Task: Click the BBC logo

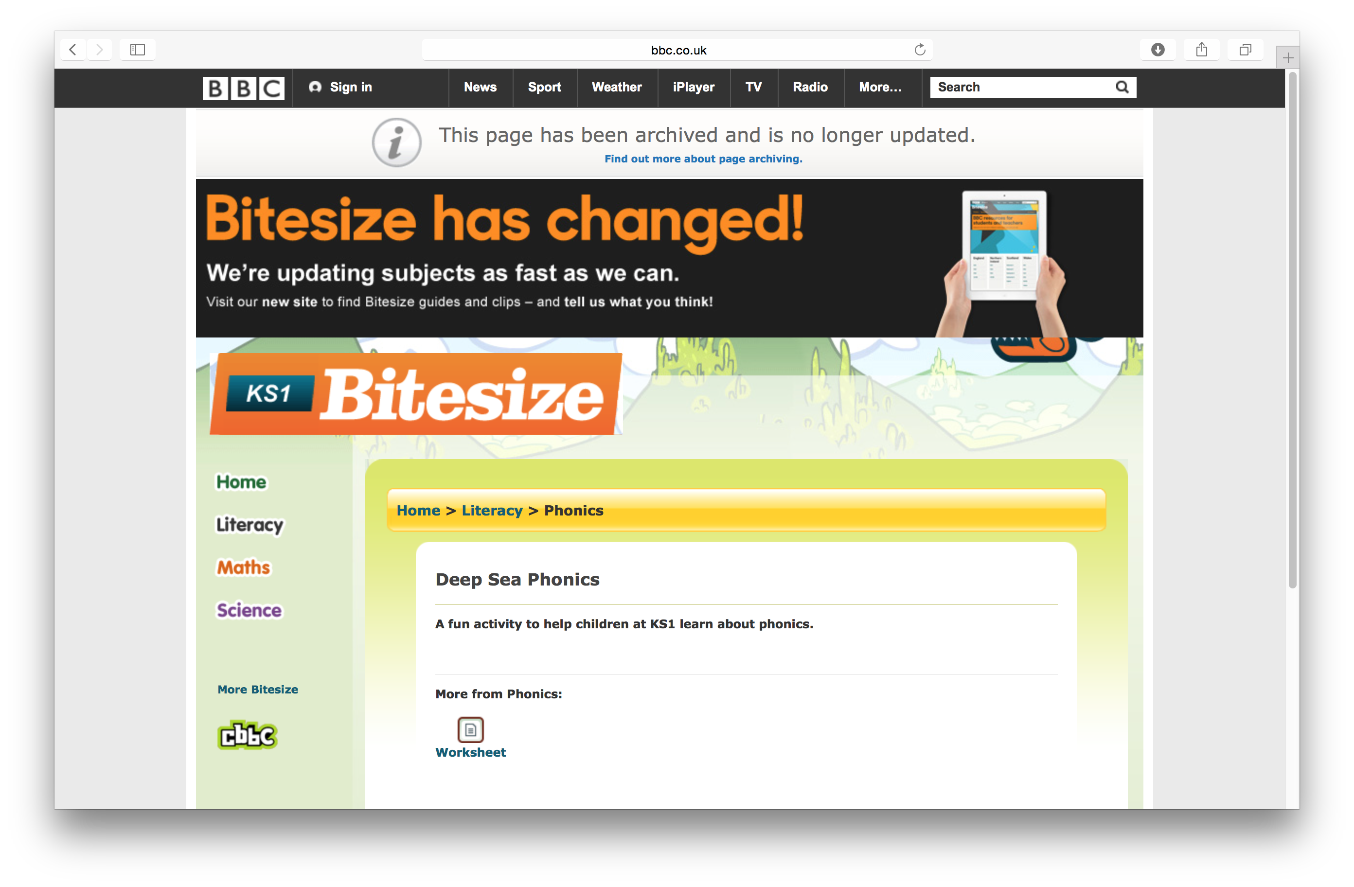Action: click(x=244, y=88)
